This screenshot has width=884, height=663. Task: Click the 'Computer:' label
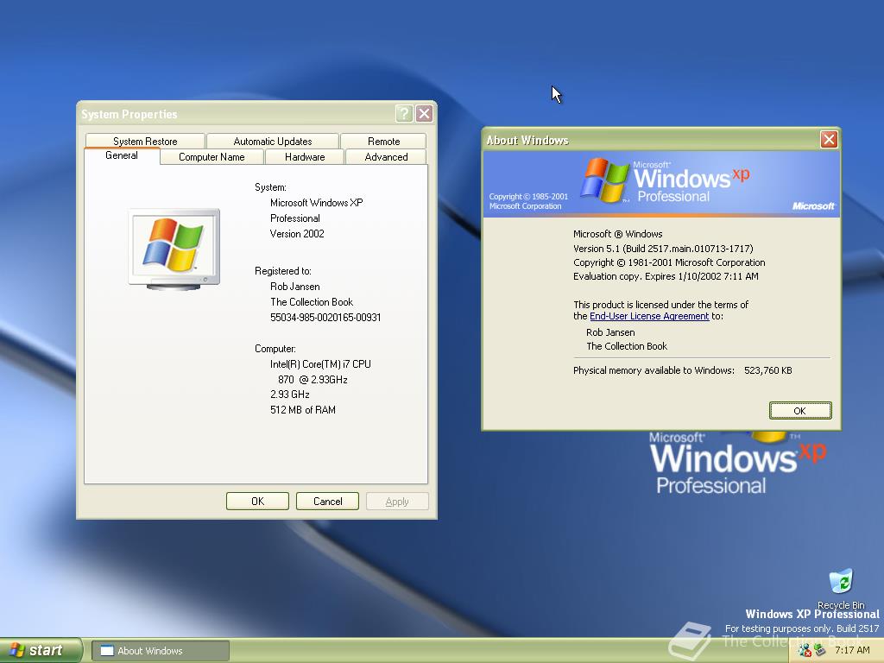click(275, 349)
